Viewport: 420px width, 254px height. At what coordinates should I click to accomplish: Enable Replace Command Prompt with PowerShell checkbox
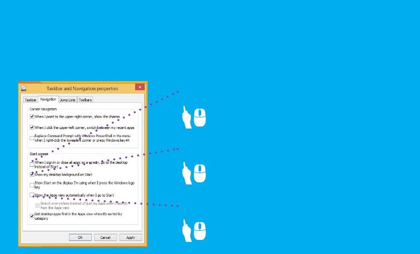pos(32,138)
